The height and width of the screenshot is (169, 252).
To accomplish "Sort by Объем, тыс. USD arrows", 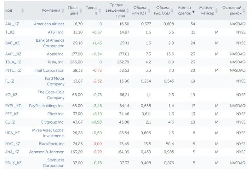I will 173,10.
